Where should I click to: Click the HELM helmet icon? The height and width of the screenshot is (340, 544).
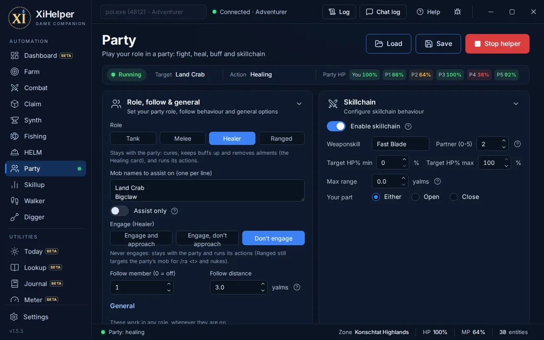pos(15,153)
